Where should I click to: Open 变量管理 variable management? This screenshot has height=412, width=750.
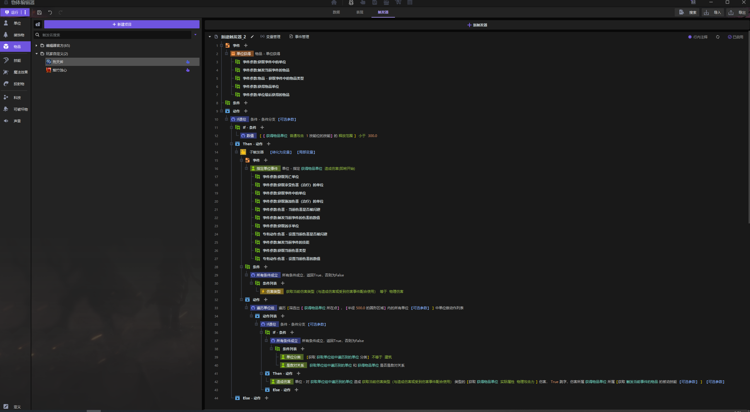click(x=270, y=37)
